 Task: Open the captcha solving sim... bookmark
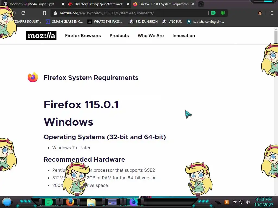coord(205,22)
